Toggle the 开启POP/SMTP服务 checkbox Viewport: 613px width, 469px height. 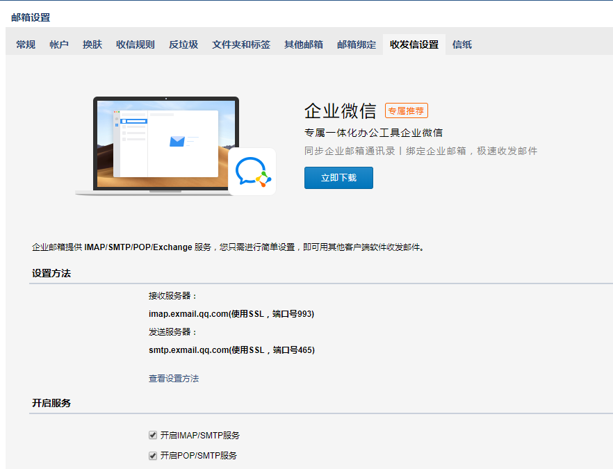(153, 456)
